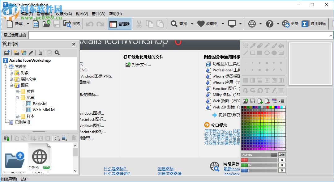Image resolution: width=334 pixels, height=182 pixels.
Task: Open the 视图 menu
Action: (x=81, y=14)
